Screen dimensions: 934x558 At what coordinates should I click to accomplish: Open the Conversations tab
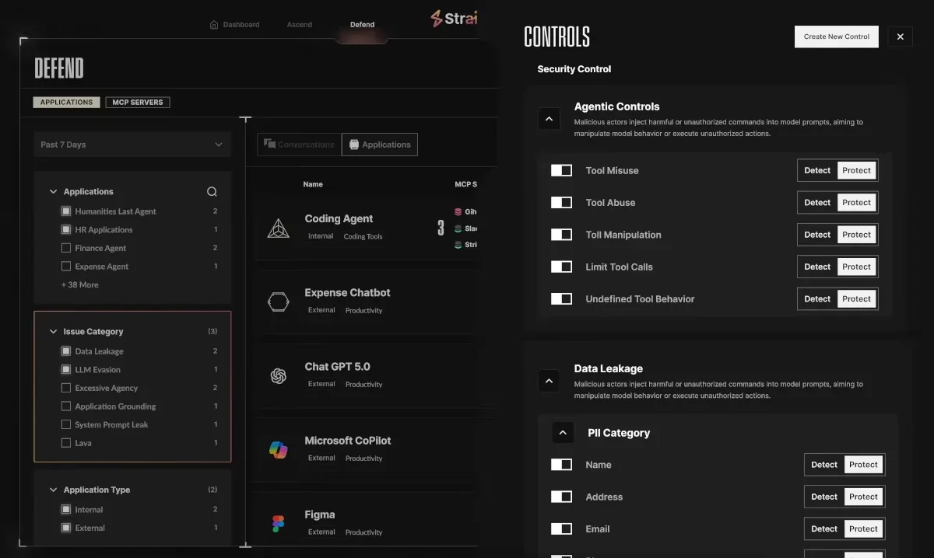tap(299, 145)
